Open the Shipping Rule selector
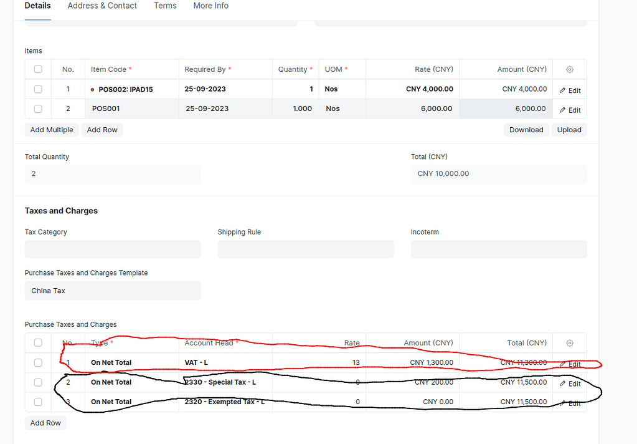This screenshot has height=444, width=637. pyautogui.click(x=305, y=249)
